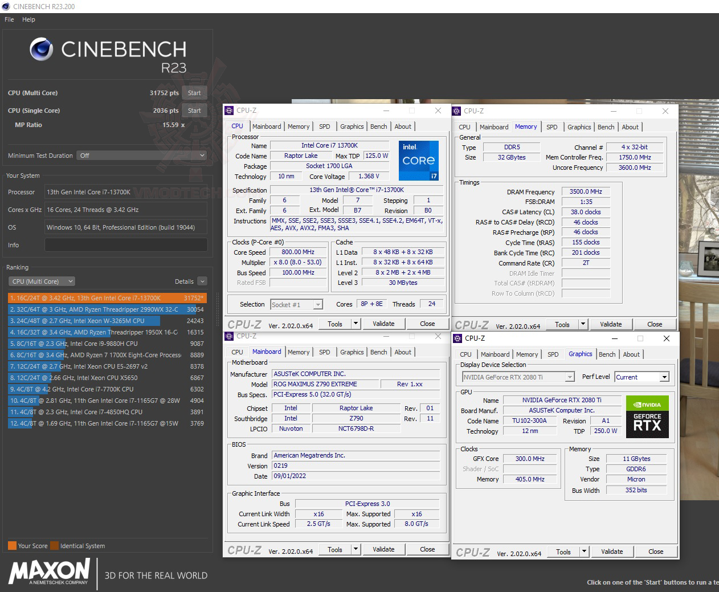Click the CAS# Latency 38.0 clocks value
The image size is (719, 592).
coord(586,212)
